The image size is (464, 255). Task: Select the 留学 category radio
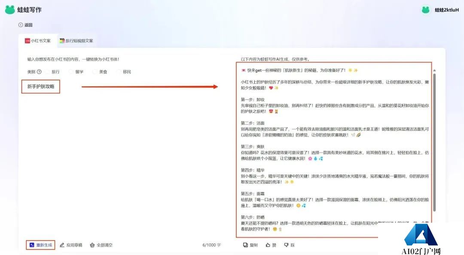(x=71, y=72)
